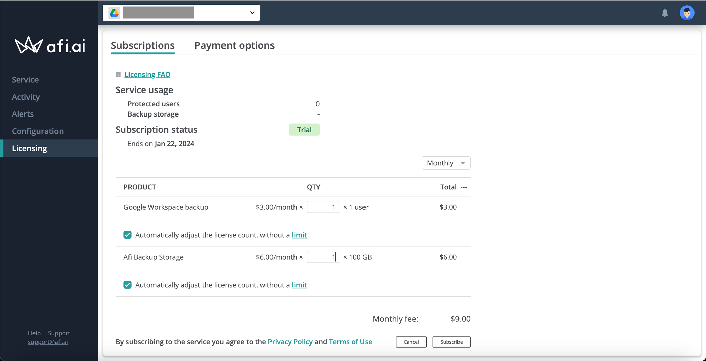This screenshot has height=361, width=706.
Task: Click the '× 100 GB' unit text
Action: pyautogui.click(x=357, y=257)
